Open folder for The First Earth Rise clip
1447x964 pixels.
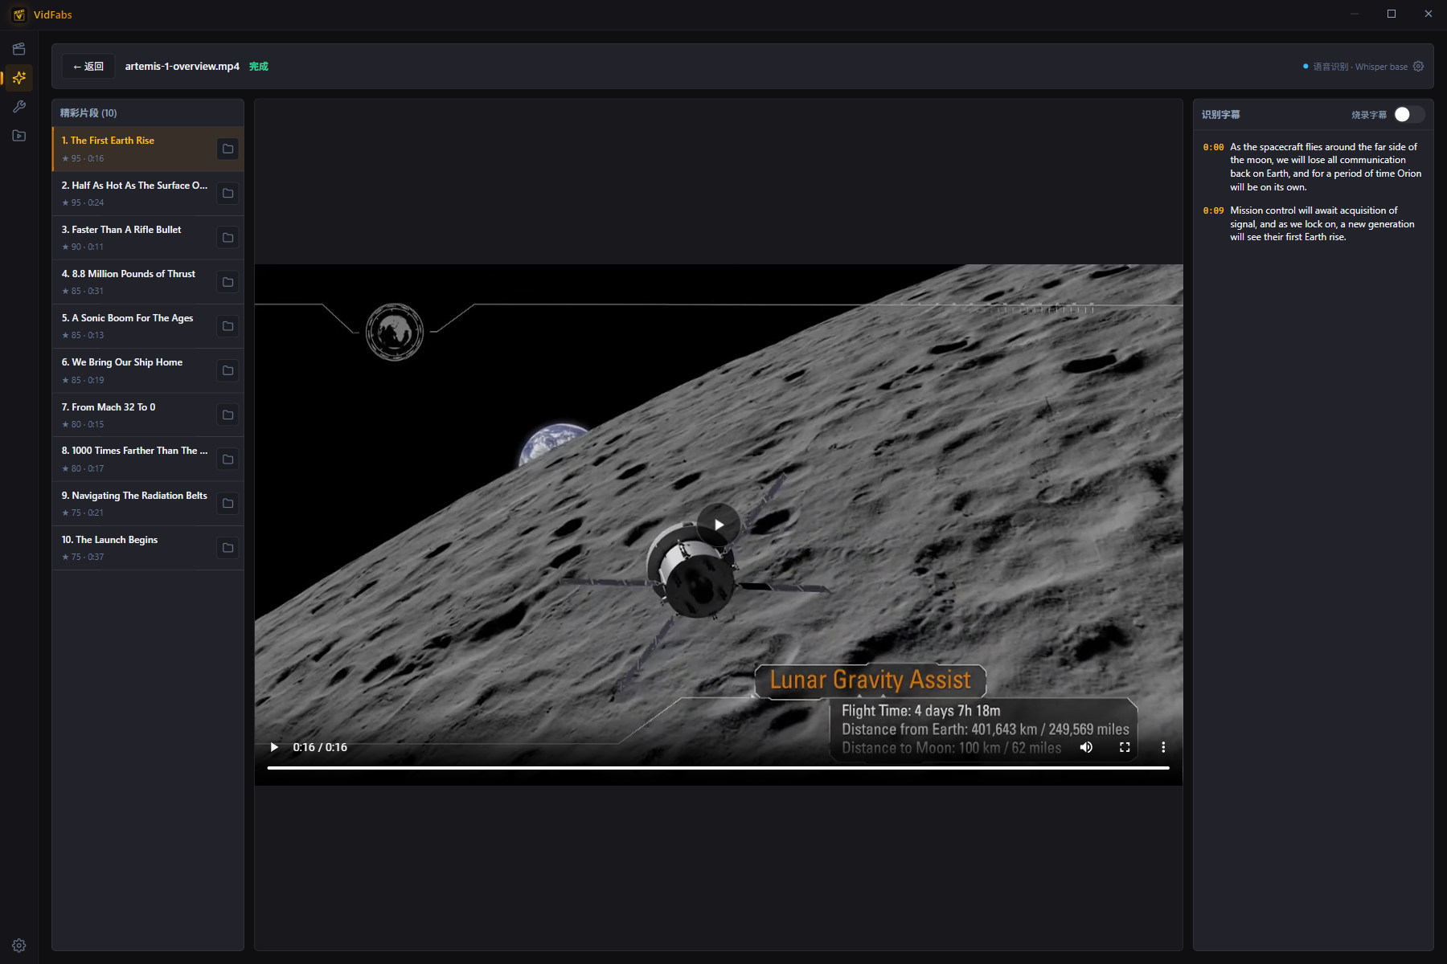pyautogui.click(x=228, y=149)
